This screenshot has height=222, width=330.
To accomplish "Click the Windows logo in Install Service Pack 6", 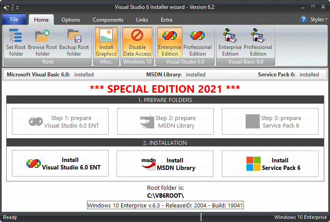I will pyautogui.click(x=254, y=164).
